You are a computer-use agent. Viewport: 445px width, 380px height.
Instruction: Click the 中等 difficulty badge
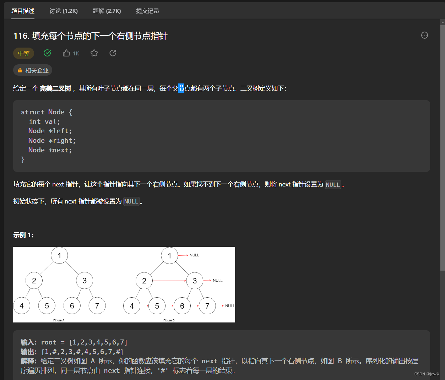click(x=23, y=53)
